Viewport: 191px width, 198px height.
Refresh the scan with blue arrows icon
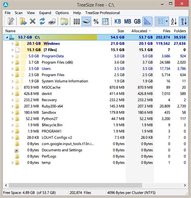(42, 21)
